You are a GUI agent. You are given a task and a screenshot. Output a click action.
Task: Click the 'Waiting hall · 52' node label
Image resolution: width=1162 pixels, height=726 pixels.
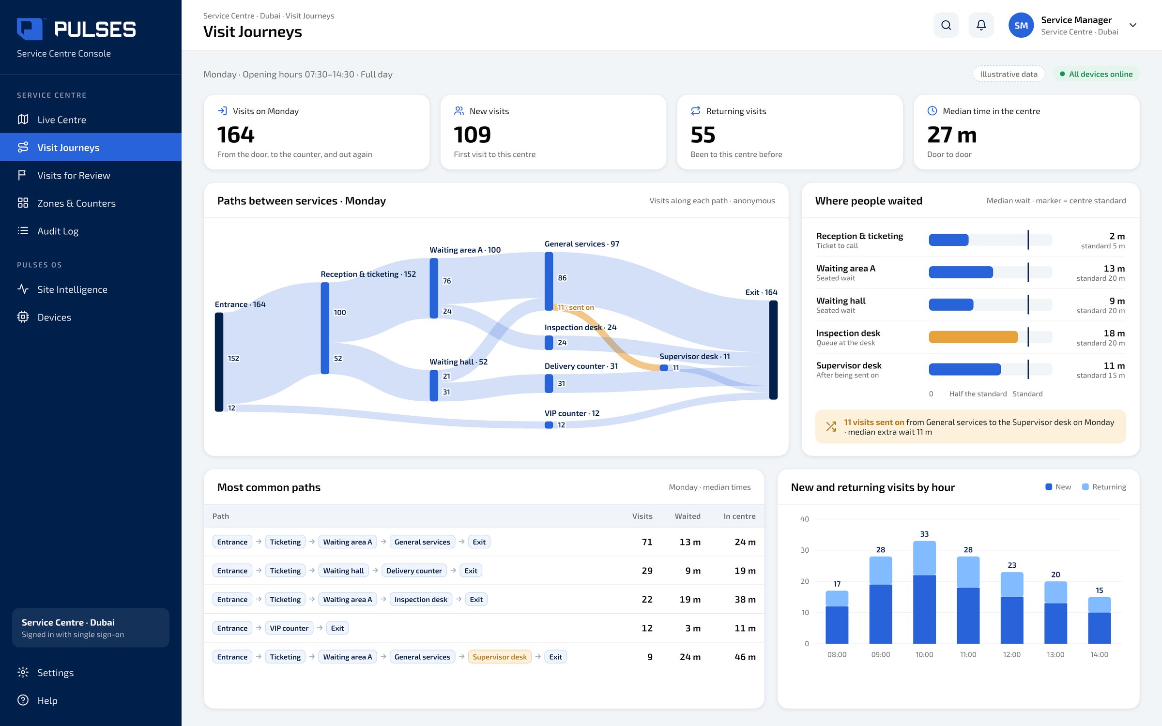click(x=459, y=362)
